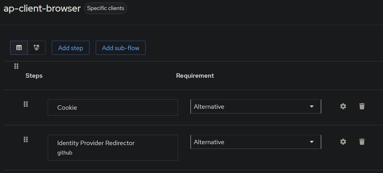Select the Identity Provider Redirector step box
The image size is (383, 173).
[x=113, y=148]
